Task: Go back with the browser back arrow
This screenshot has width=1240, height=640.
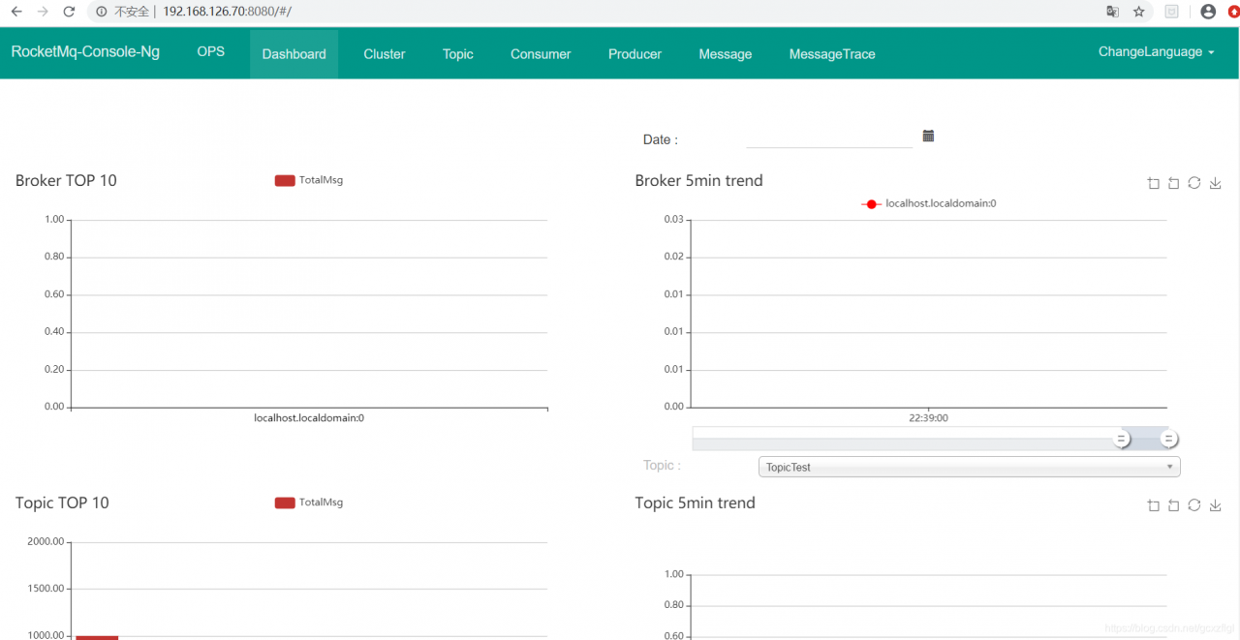Action: (16, 12)
